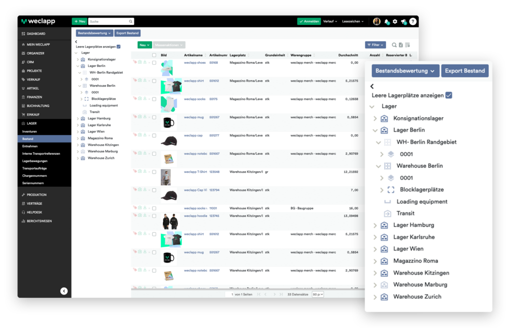Open the help question mark icon
The width and height of the screenshot is (512, 328).
pos(412,21)
